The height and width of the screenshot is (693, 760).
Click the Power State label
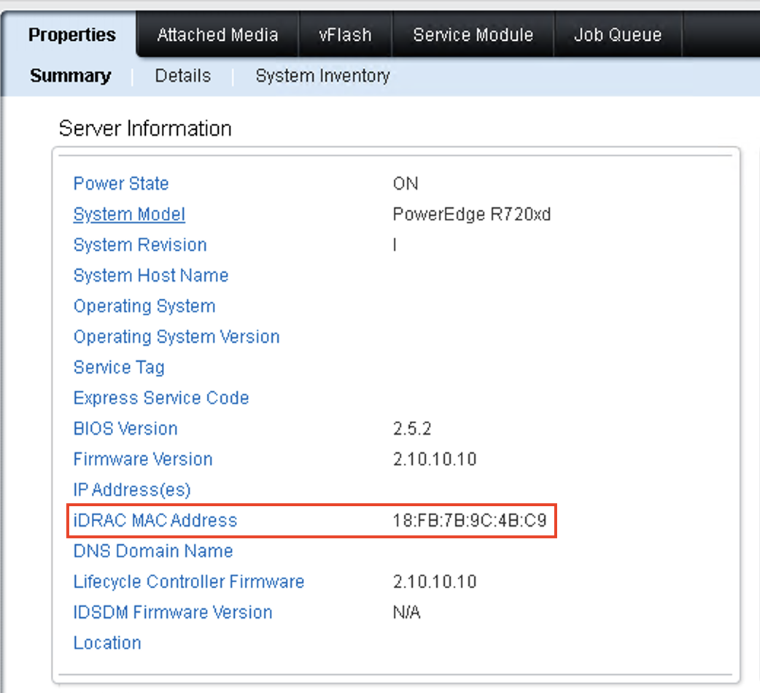pyautogui.click(x=121, y=184)
